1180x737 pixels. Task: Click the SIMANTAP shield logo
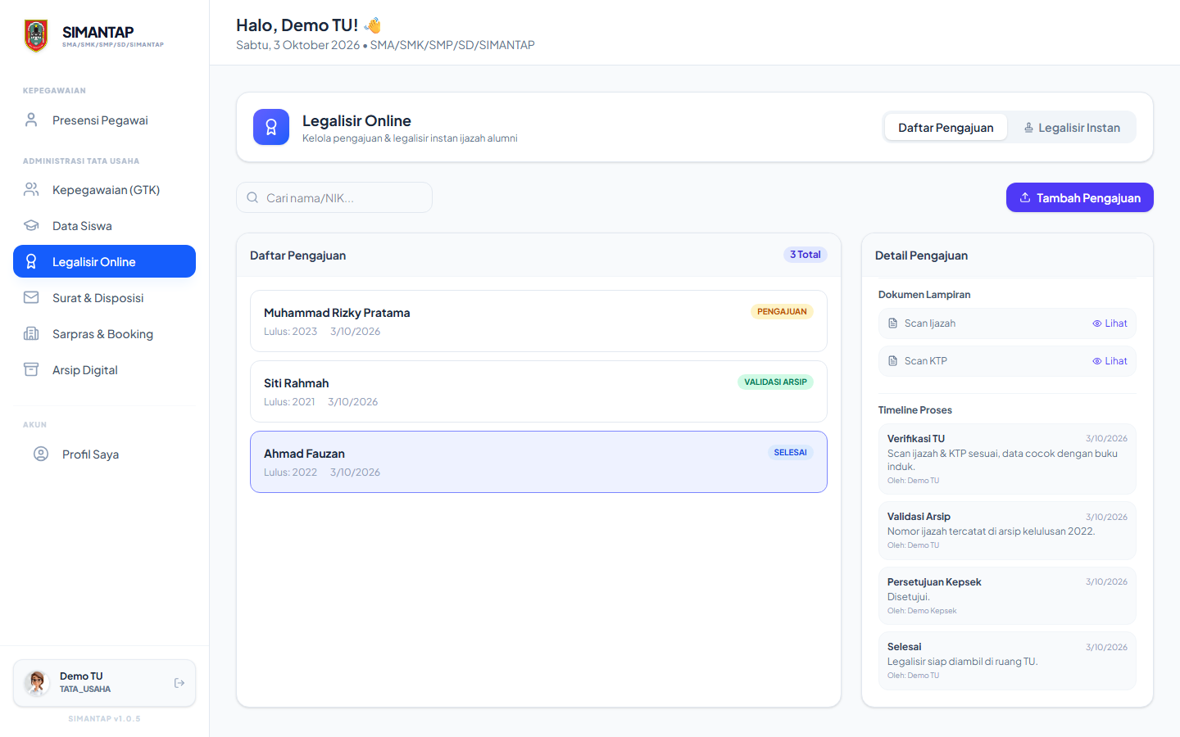click(36, 35)
